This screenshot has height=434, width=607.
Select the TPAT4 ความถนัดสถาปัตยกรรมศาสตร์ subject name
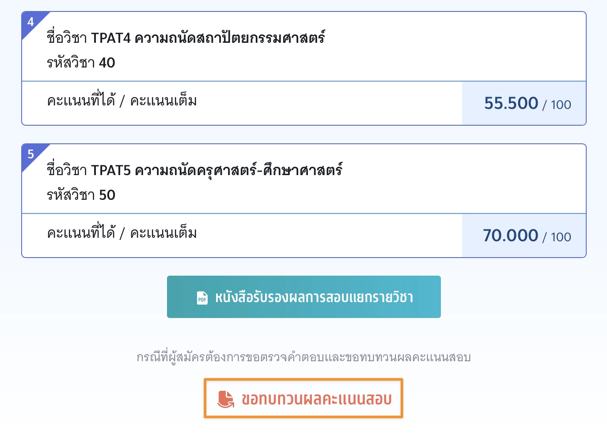click(x=208, y=38)
